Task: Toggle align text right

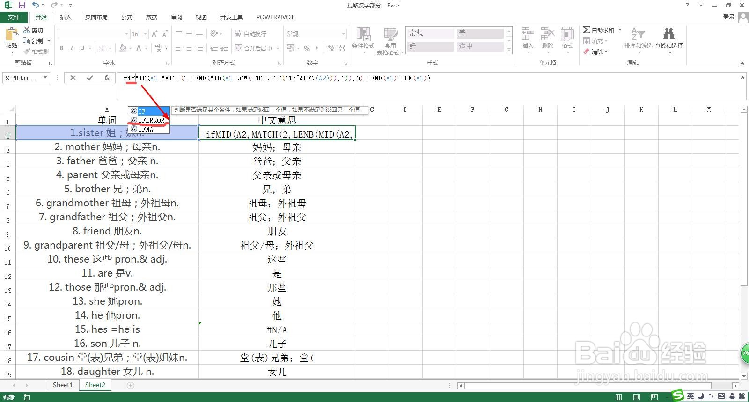Action: point(199,48)
